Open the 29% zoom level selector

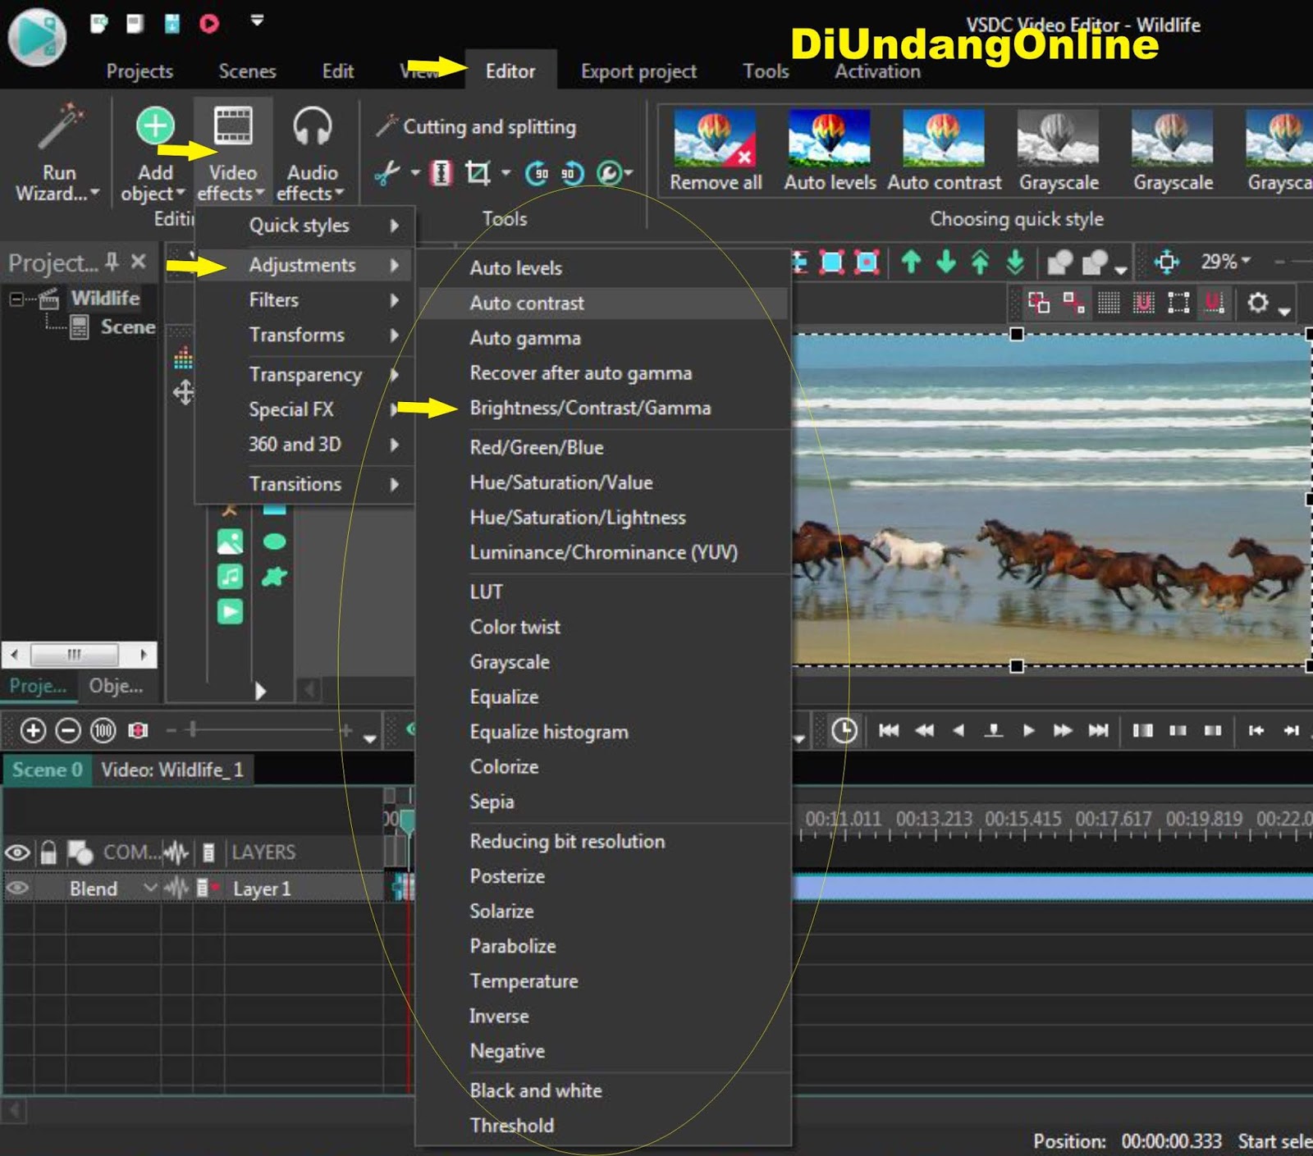click(x=1222, y=261)
